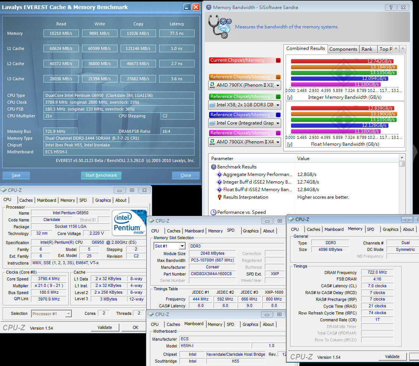Toggle the red marker for Current Chipset/Memory
The image size is (419, 366).
pos(278,60)
